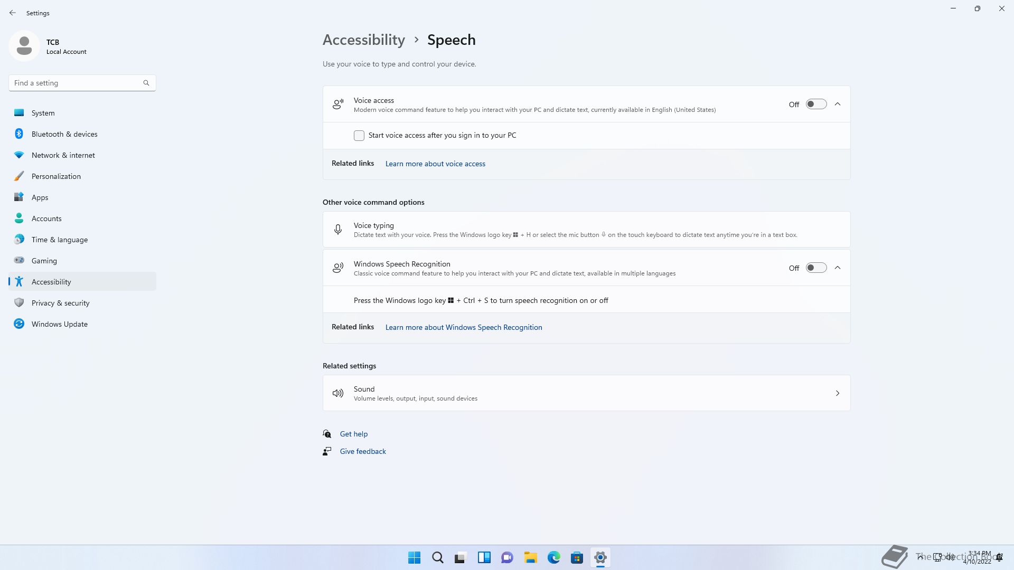Open Learn more about voice access link

(x=435, y=164)
